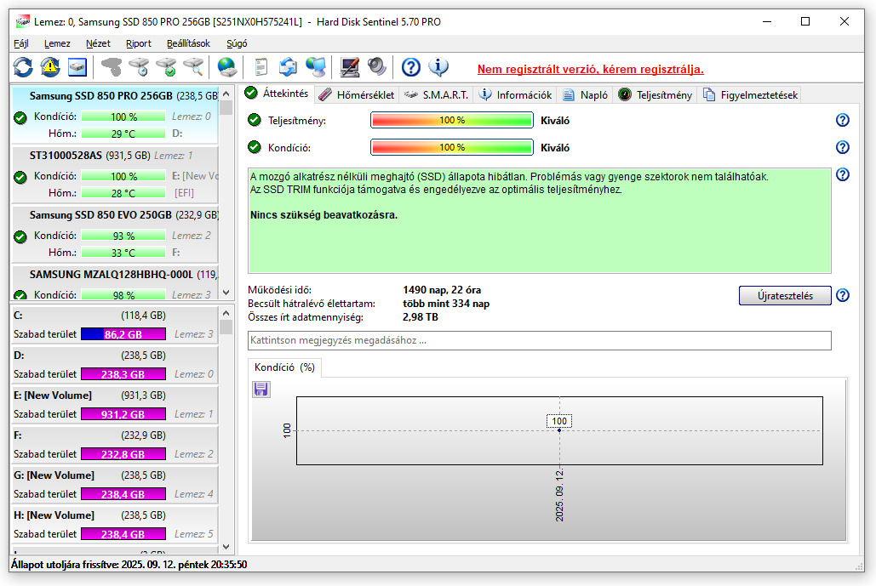The width and height of the screenshot is (876, 586).
Task: Select the F: partition entry
Action: point(115,445)
